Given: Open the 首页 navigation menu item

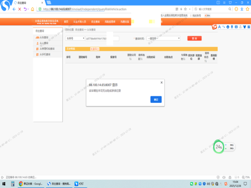Looking at the screenshot, I should click(66, 21).
